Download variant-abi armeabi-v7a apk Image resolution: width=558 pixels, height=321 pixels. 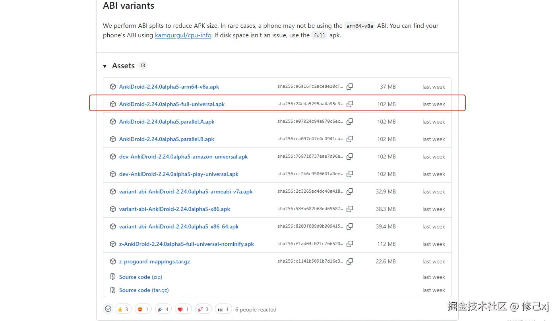coord(186,191)
